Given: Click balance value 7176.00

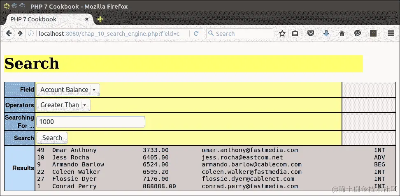Looking at the screenshot, I should [x=156, y=179].
